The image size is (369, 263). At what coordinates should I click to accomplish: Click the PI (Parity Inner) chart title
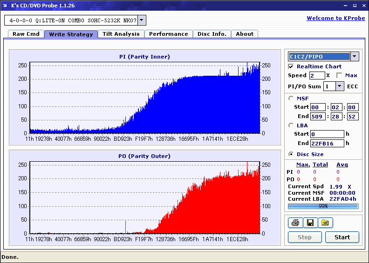coord(144,57)
